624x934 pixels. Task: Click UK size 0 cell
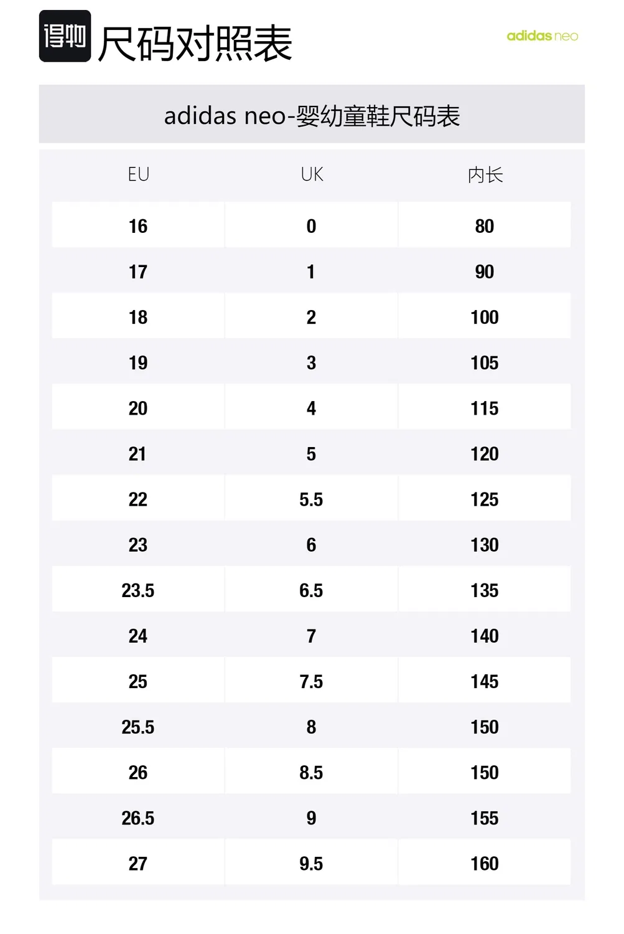311,225
